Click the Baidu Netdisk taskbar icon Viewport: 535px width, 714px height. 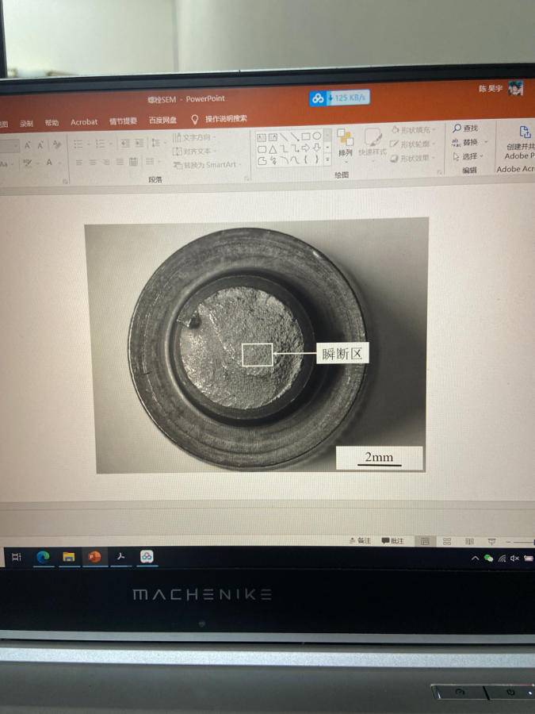(x=147, y=557)
